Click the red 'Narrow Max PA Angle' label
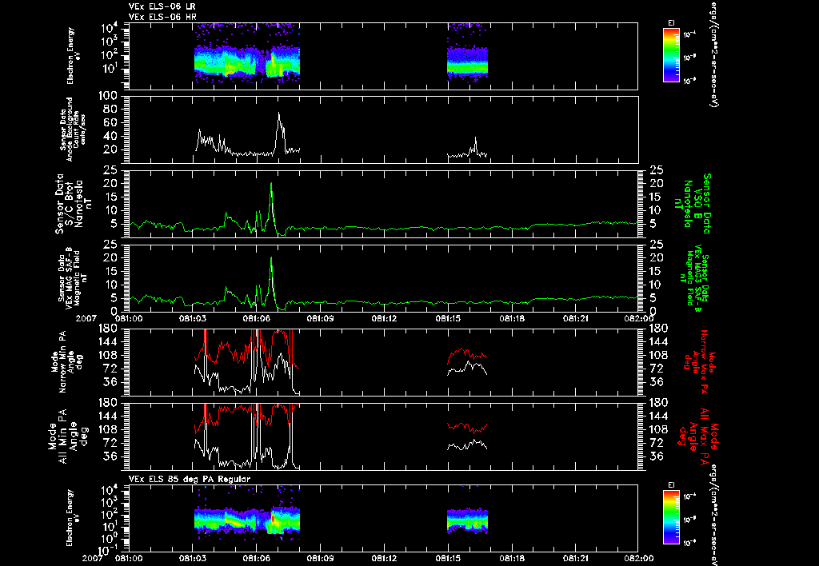The height and width of the screenshot is (566, 819). click(x=700, y=362)
